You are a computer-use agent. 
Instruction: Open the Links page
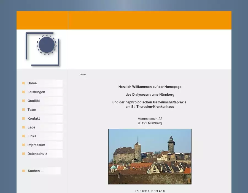(32, 136)
